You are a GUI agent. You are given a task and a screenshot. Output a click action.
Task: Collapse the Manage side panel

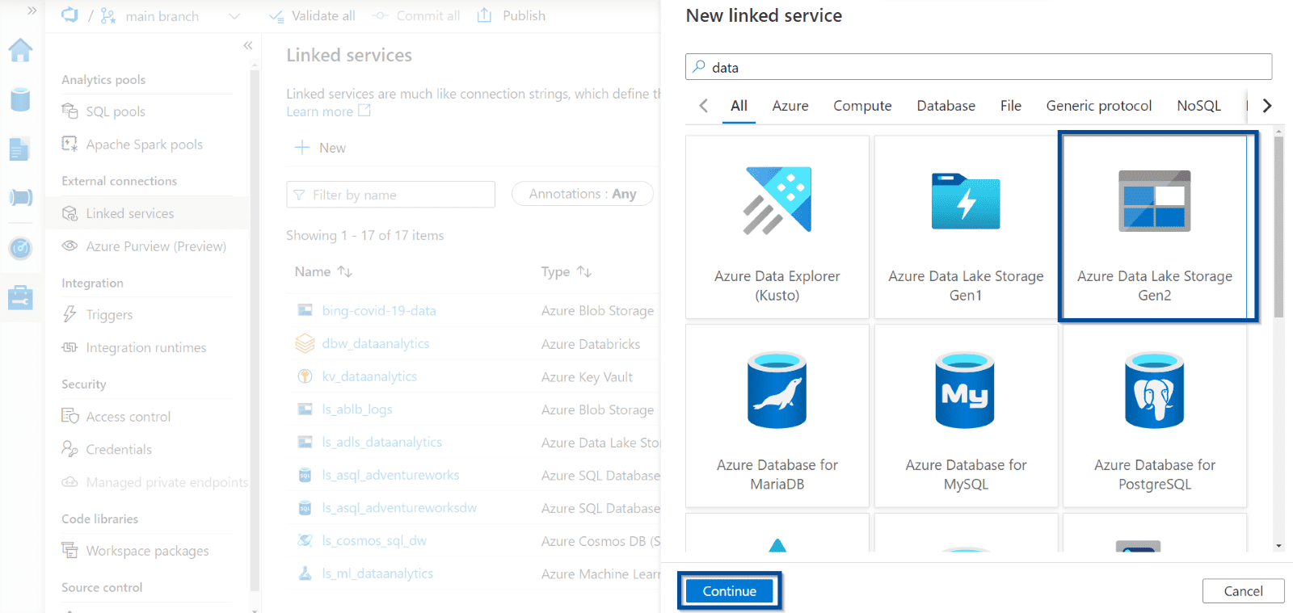pos(248,45)
